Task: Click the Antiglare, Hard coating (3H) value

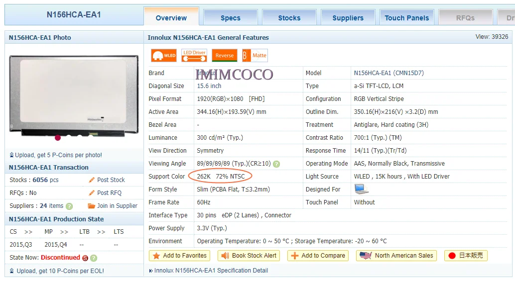Action: 391,125
